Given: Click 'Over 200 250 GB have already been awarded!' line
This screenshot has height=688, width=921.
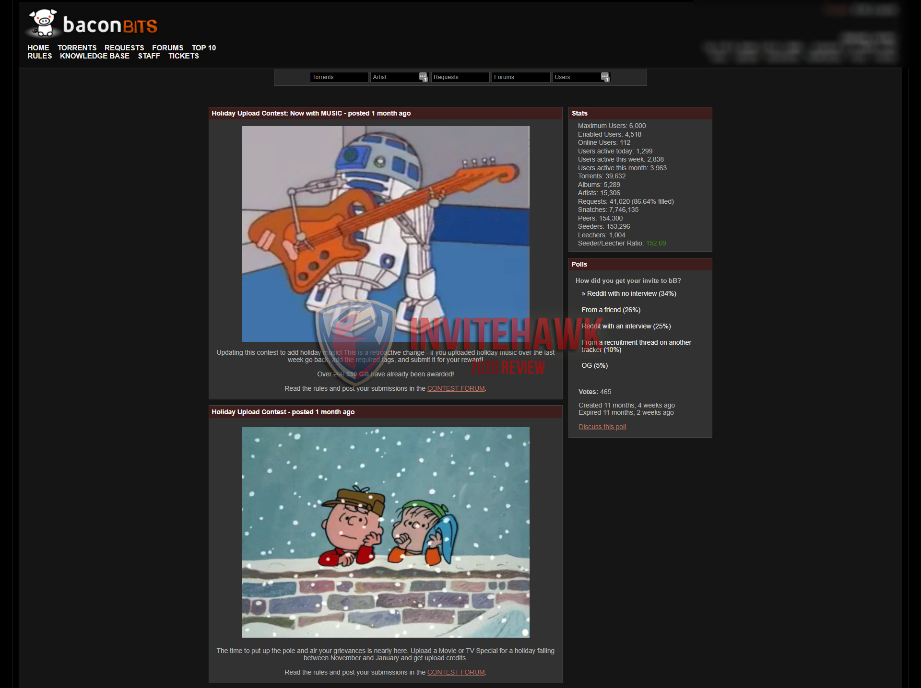Looking at the screenshot, I should pyautogui.click(x=385, y=374).
